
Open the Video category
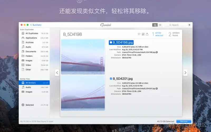35,65
